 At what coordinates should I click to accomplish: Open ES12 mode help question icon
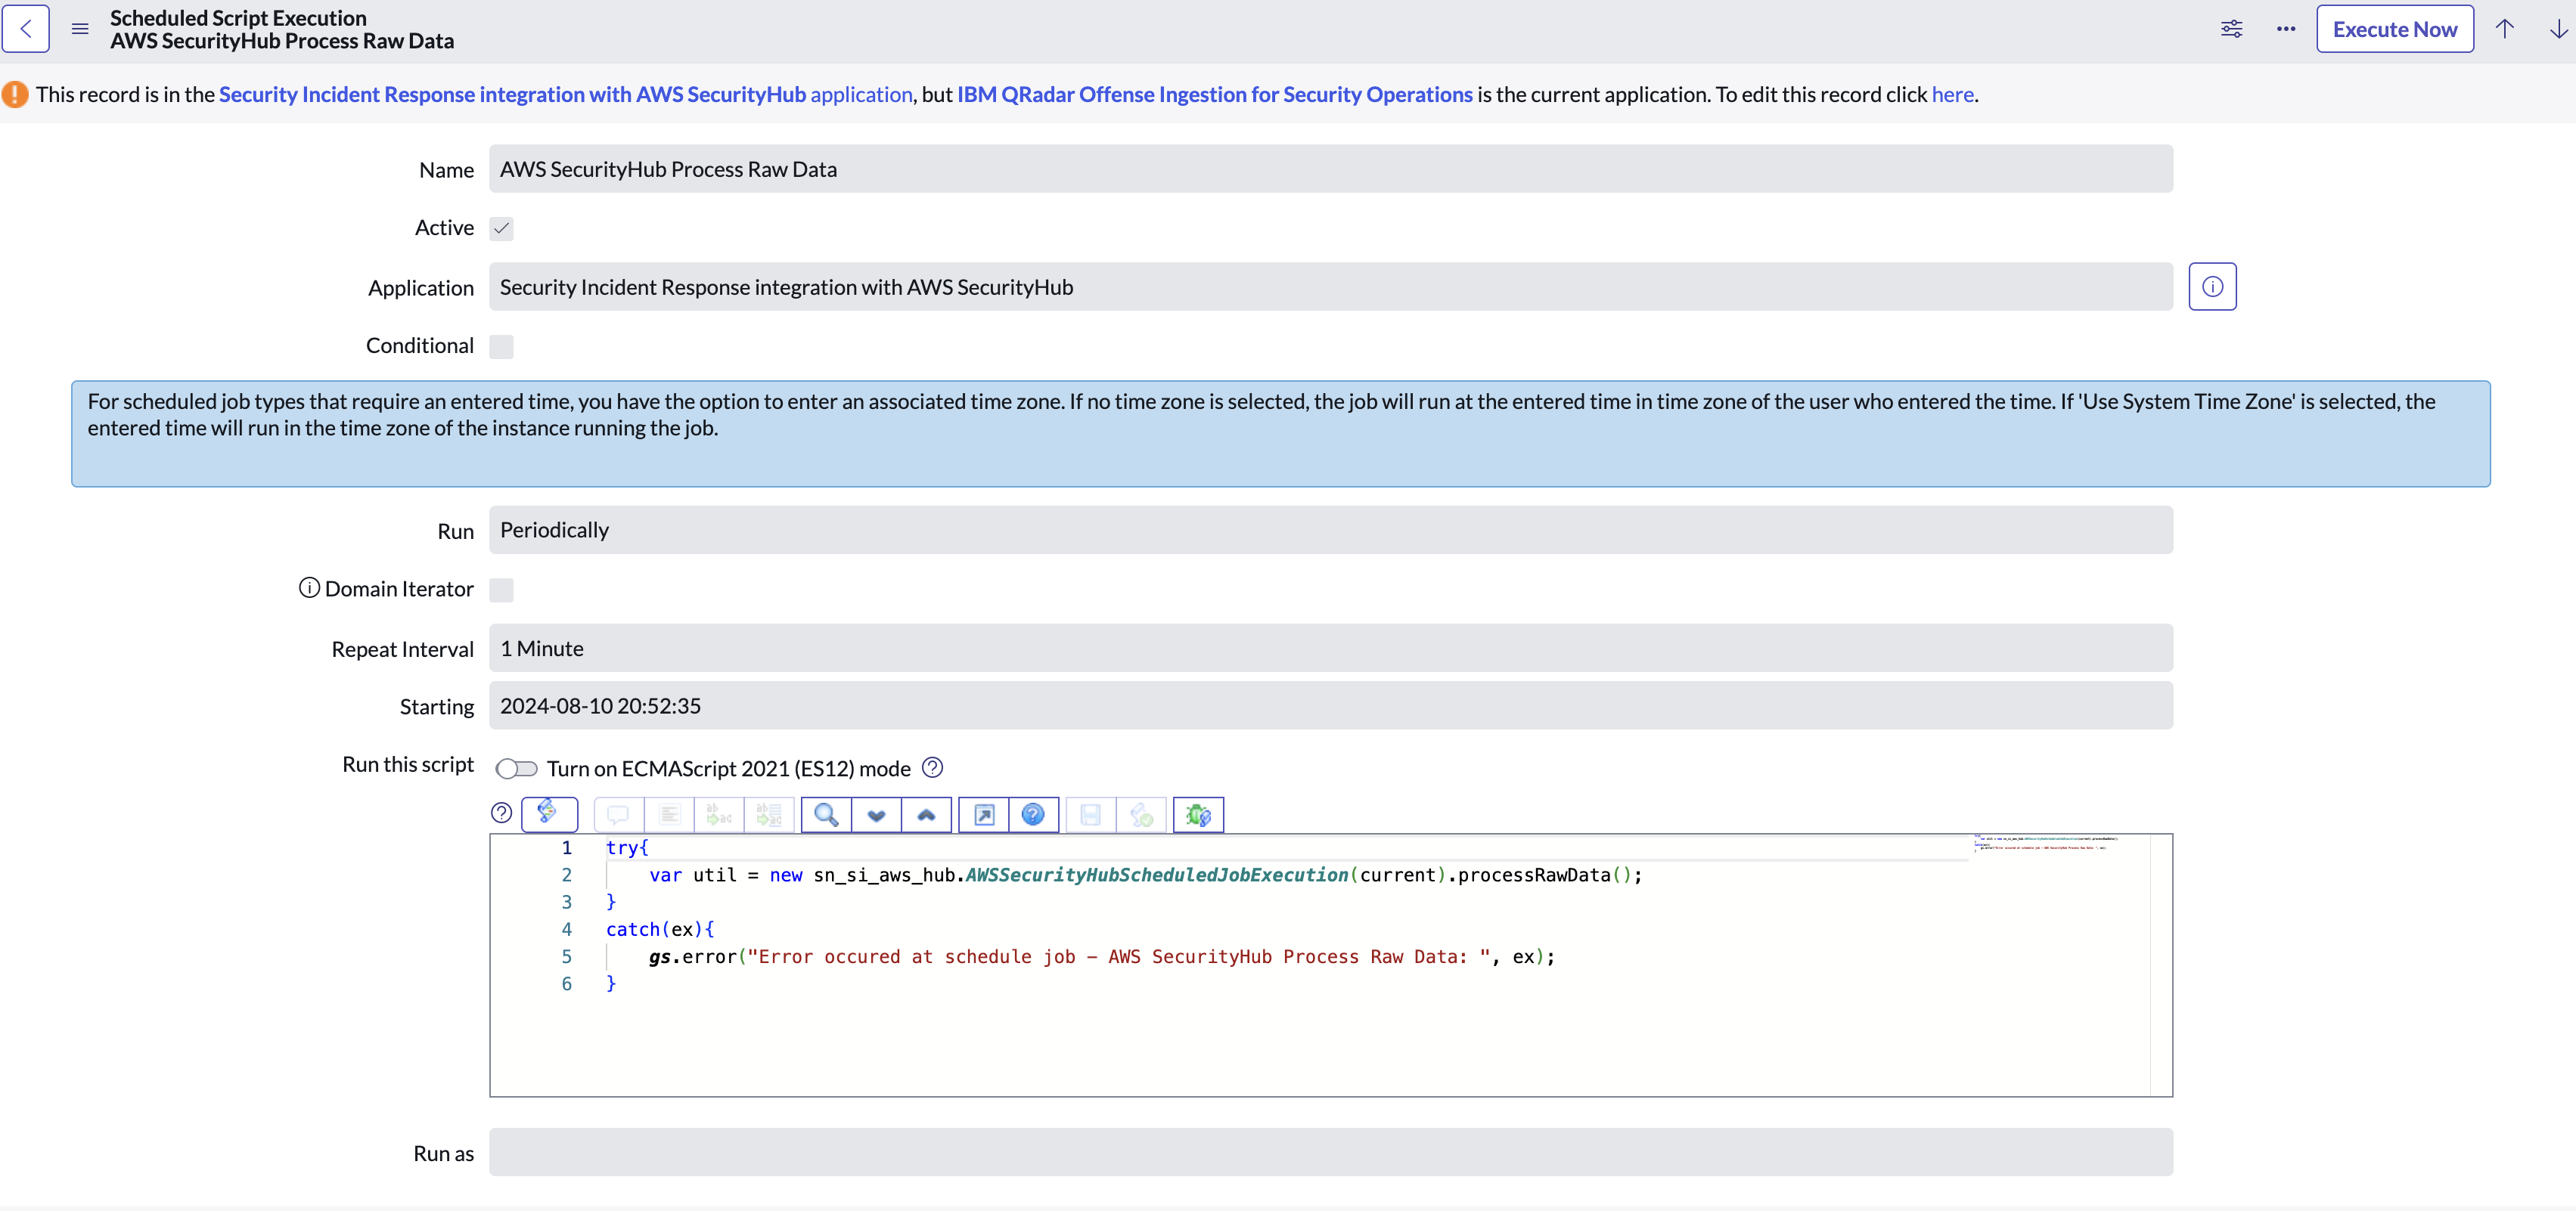[932, 767]
